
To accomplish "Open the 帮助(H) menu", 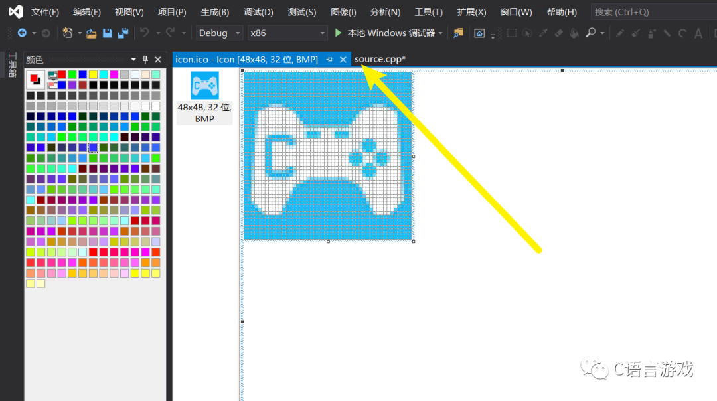I will pyautogui.click(x=562, y=12).
